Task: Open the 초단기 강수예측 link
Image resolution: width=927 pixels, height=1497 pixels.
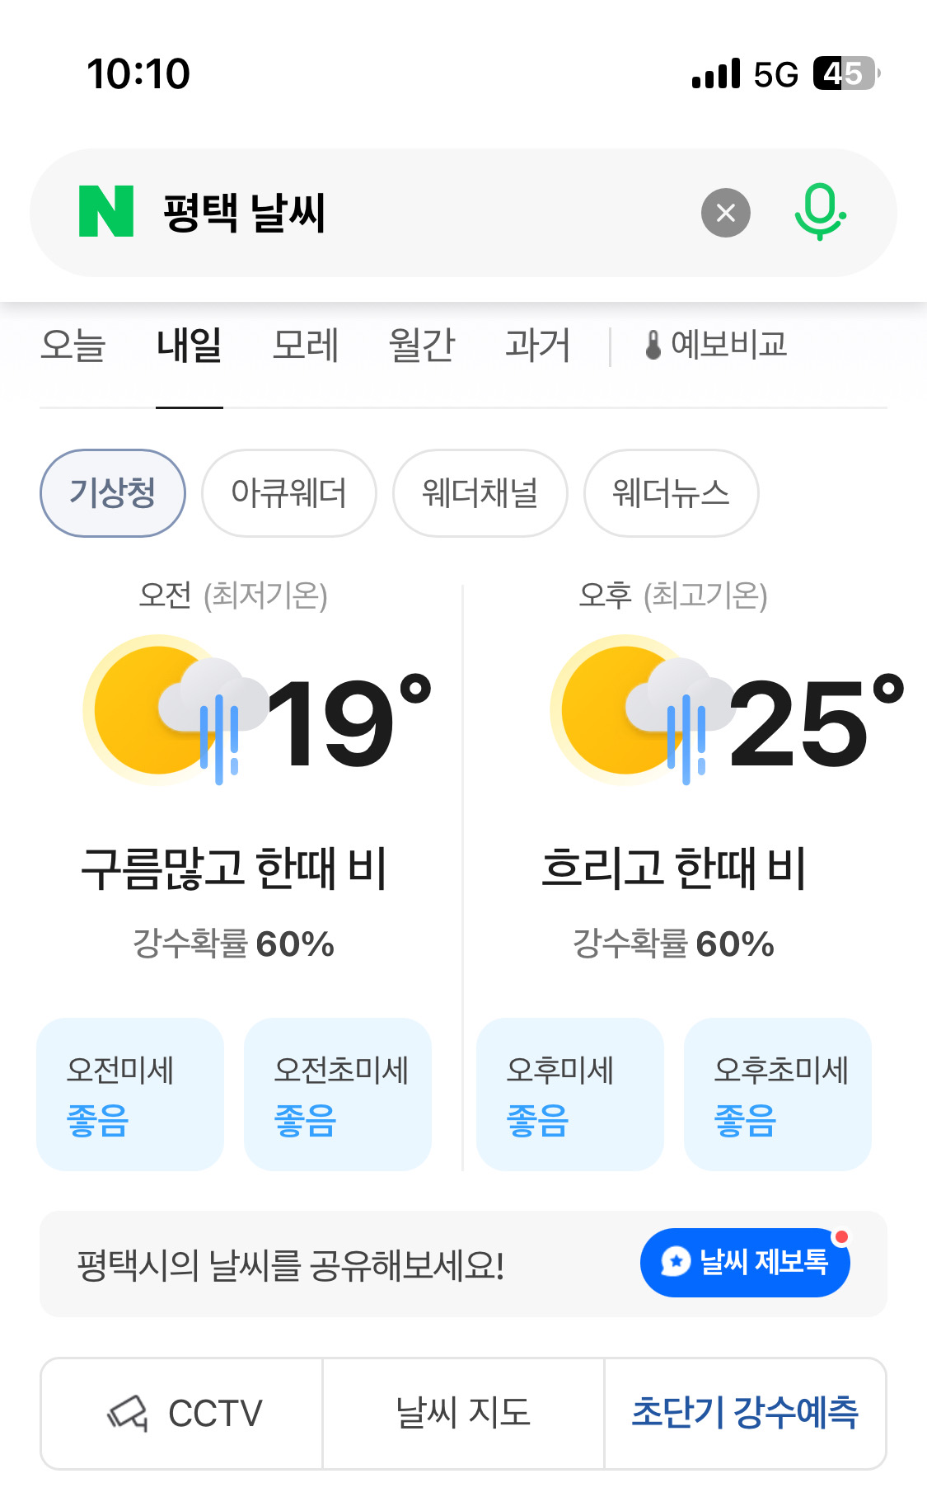Action: coord(745,1413)
